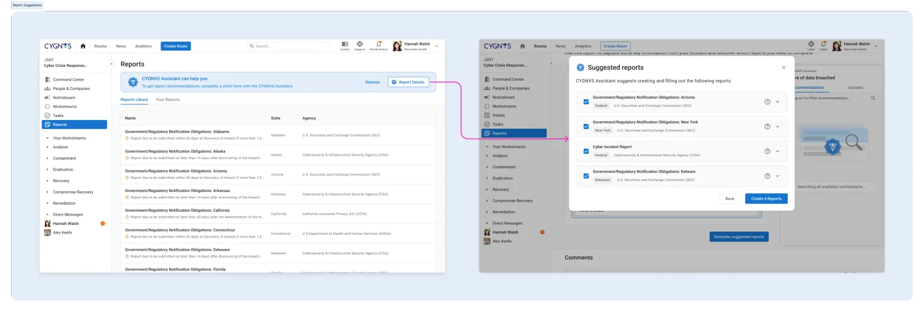Open user menu chevron in Reports library window

[x=437, y=46]
